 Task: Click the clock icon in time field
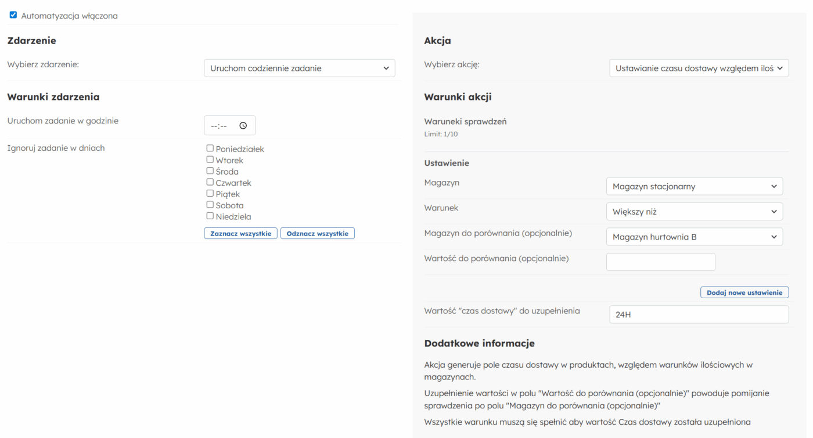point(243,125)
